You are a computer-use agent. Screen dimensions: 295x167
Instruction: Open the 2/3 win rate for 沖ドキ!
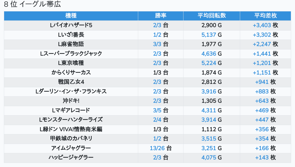pos(157,101)
